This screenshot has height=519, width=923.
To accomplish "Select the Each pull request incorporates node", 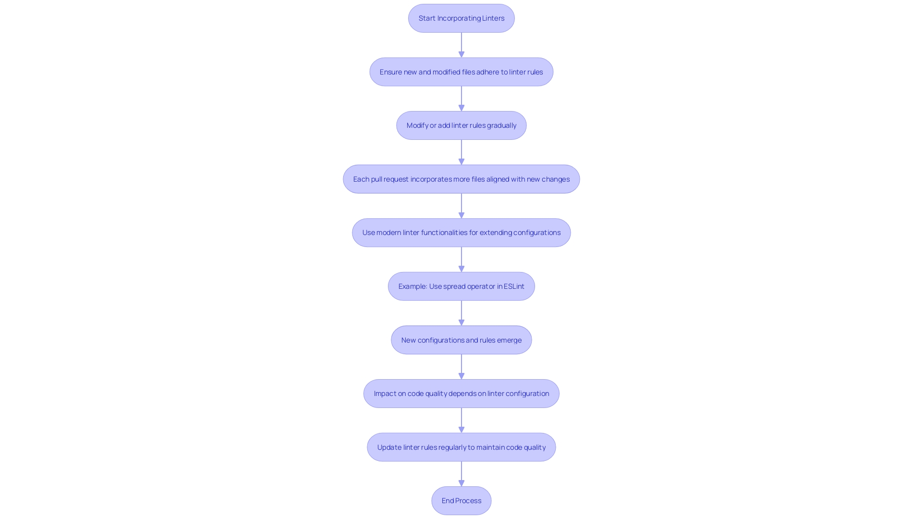I will pyautogui.click(x=461, y=179).
